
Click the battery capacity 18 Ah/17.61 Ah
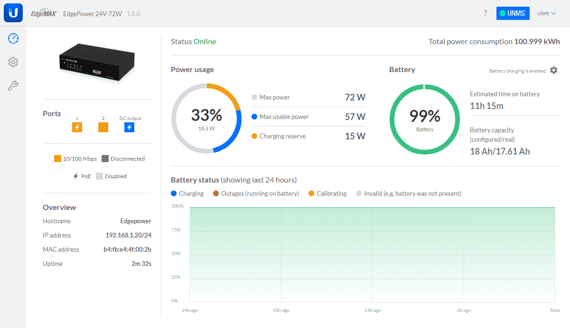[500, 152]
